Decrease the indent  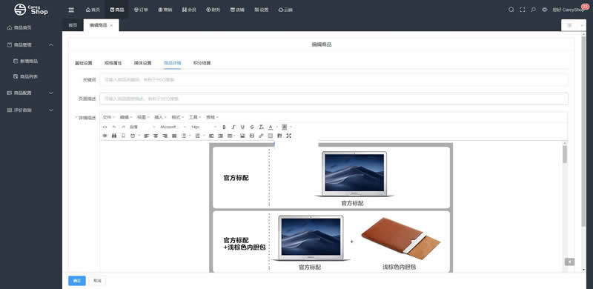point(211,136)
